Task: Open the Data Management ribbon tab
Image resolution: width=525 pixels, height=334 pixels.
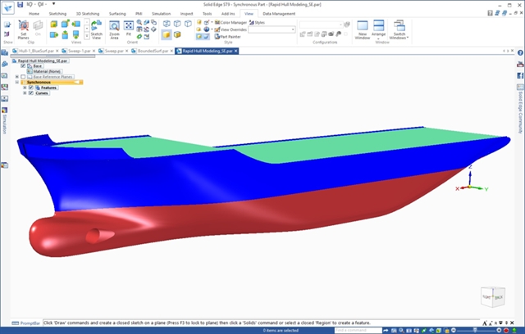Action: [279, 14]
